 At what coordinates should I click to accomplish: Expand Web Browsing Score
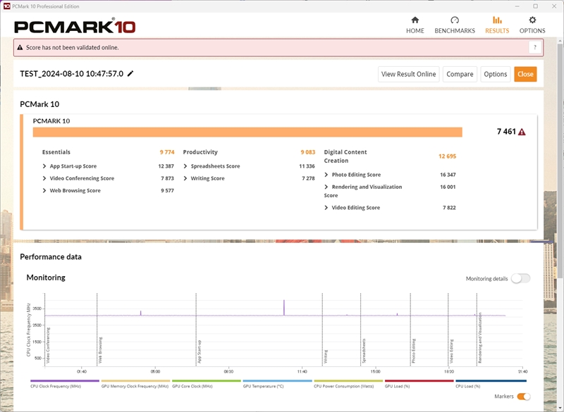click(44, 190)
